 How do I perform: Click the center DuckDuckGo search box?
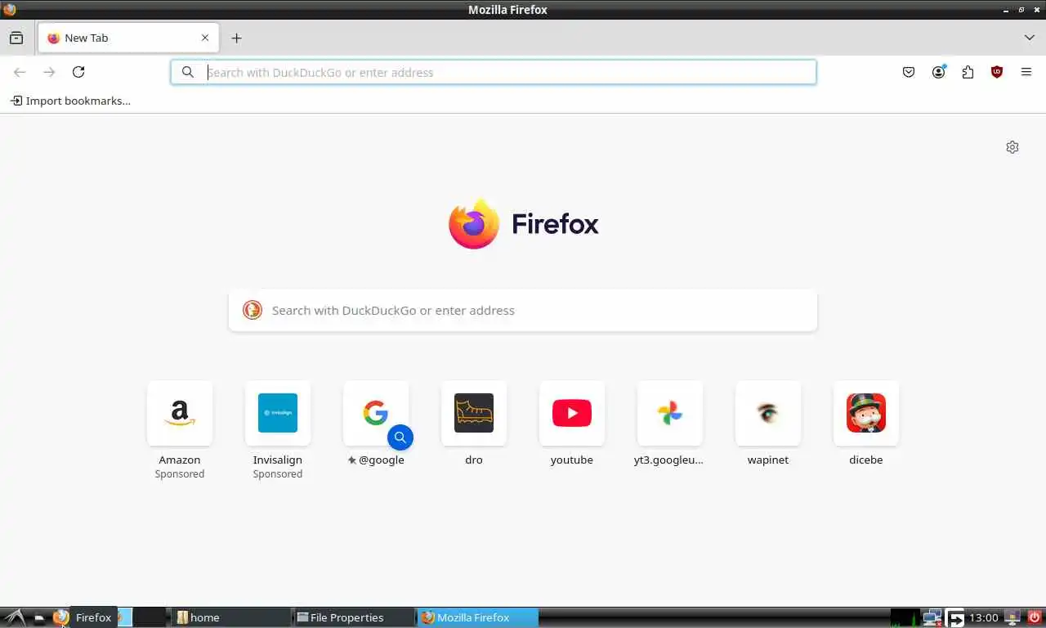(523, 310)
